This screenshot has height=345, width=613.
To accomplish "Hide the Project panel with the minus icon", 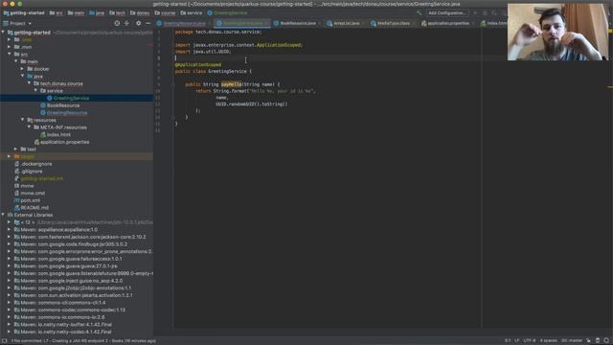I will pyautogui.click(x=148, y=23).
